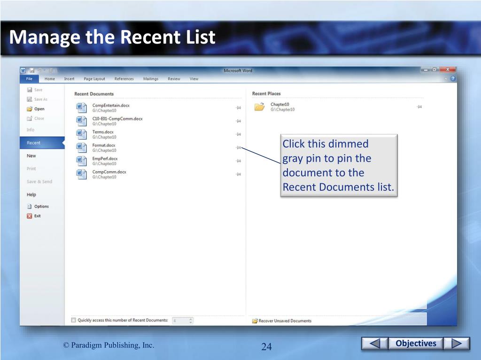The height and width of the screenshot is (360, 481).
Task: Open the EmpPerf.docx file name
Action: pos(105,158)
